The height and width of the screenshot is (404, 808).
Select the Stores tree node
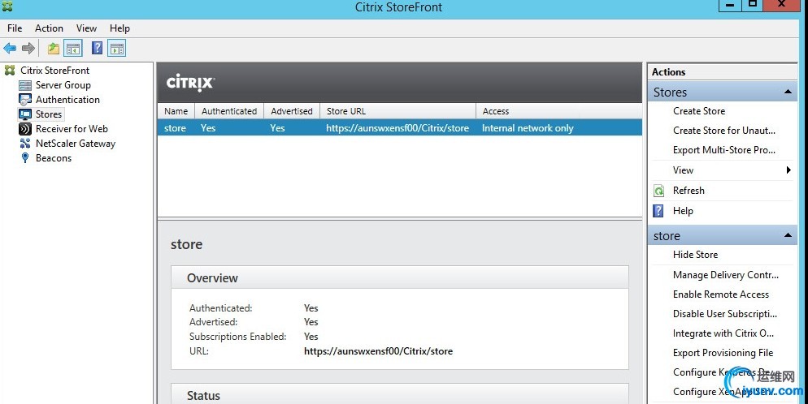pos(49,114)
